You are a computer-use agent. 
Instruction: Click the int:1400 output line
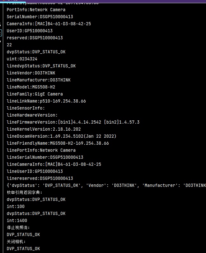point(17,220)
